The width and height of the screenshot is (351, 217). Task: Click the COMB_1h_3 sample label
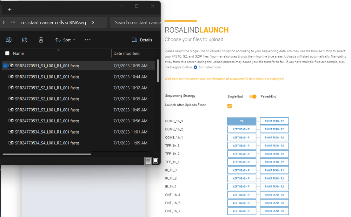(x=174, y=121)
